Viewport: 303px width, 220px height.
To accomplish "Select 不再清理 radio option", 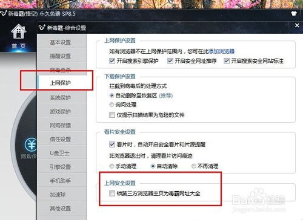I will tap(193, 166).
